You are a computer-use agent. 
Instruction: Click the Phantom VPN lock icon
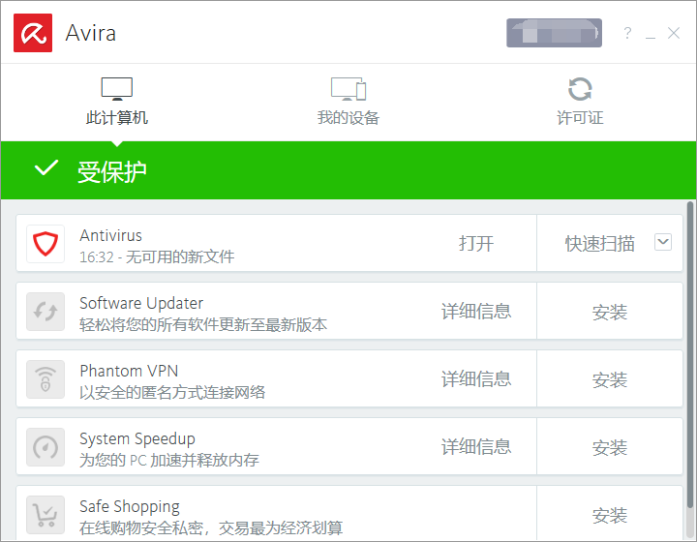pos(45,379)
